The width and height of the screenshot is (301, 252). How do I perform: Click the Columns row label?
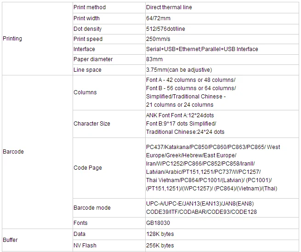(x=85, y=92)
